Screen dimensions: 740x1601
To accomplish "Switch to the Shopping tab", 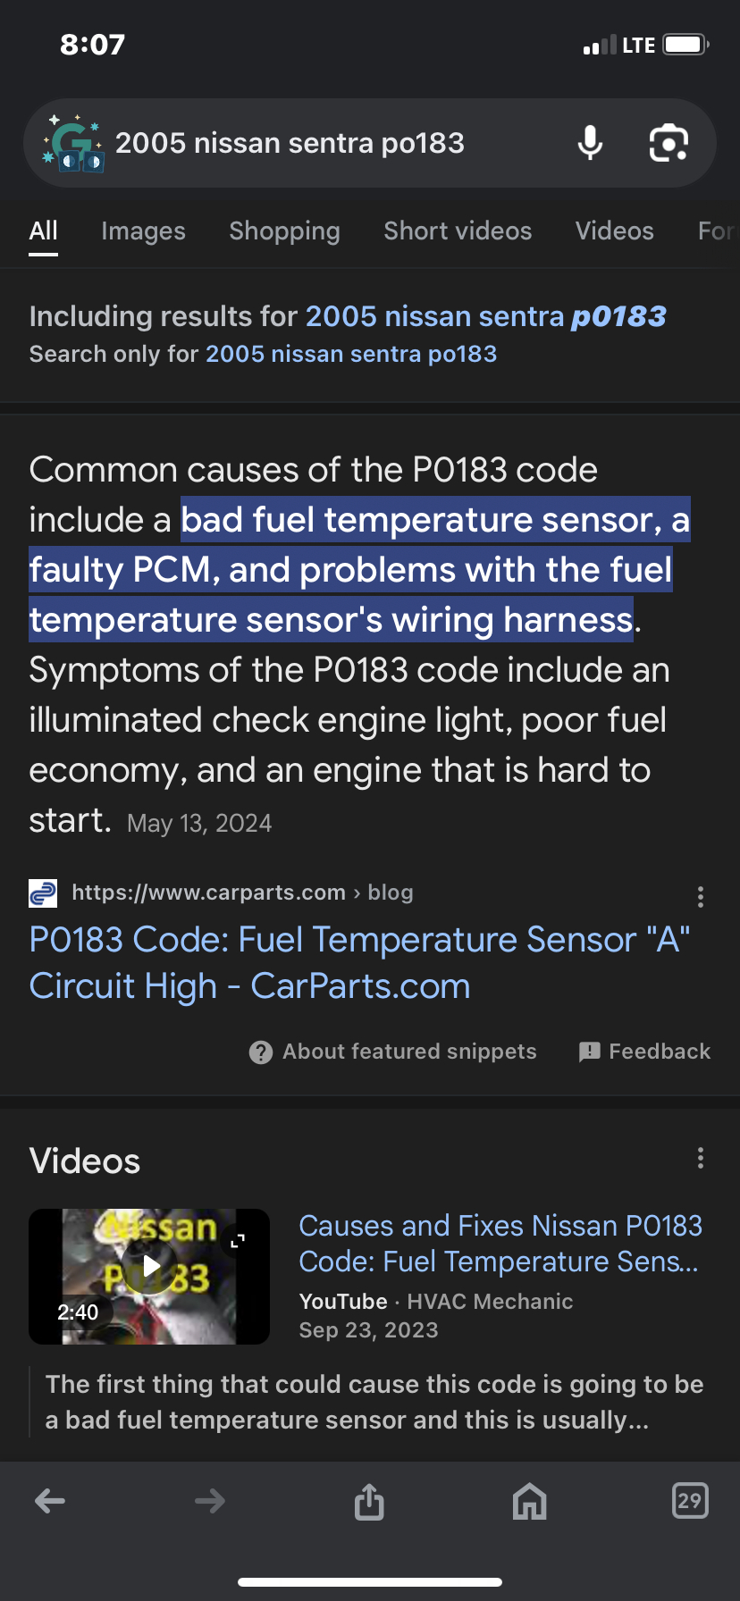I will (x=284, y=231).
